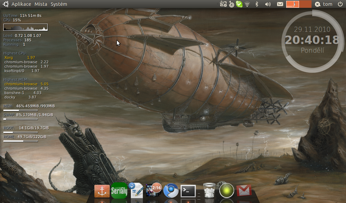This screenshot has height=203, width=346.
Task: Open the mail envelope messaging indicator
Action: click(x=280, y=4)
